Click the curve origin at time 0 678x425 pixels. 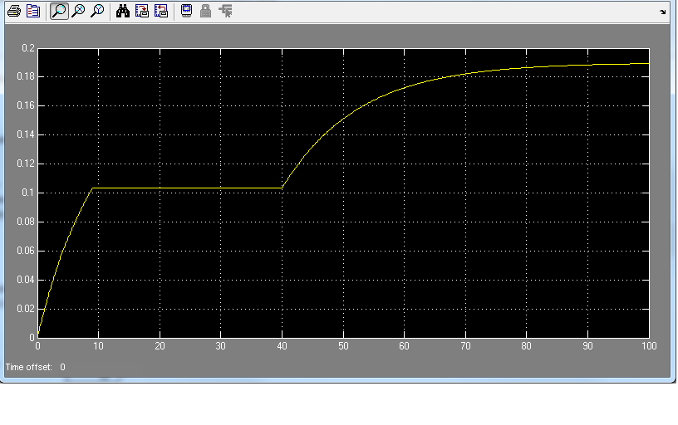point(38,336)
